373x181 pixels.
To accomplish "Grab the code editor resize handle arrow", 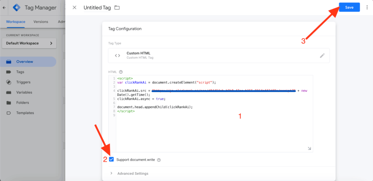I will point(309,148).
